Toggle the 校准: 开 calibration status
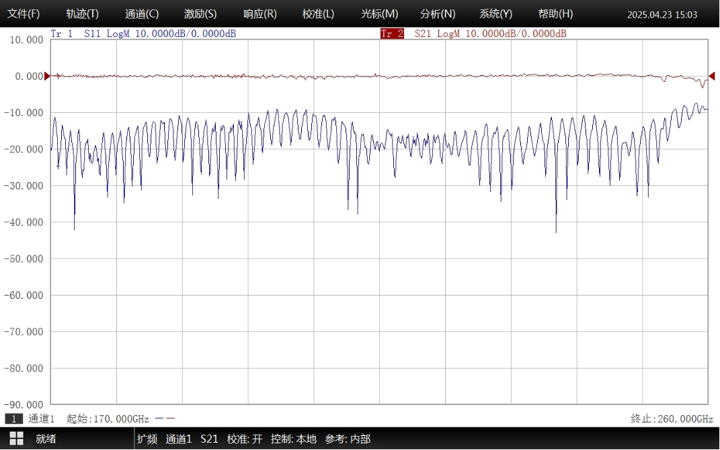This screenshot has height=450, width=720. coord(245,439)
